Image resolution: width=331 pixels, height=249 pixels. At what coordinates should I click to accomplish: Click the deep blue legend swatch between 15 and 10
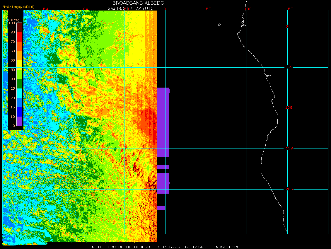point(19,112)
